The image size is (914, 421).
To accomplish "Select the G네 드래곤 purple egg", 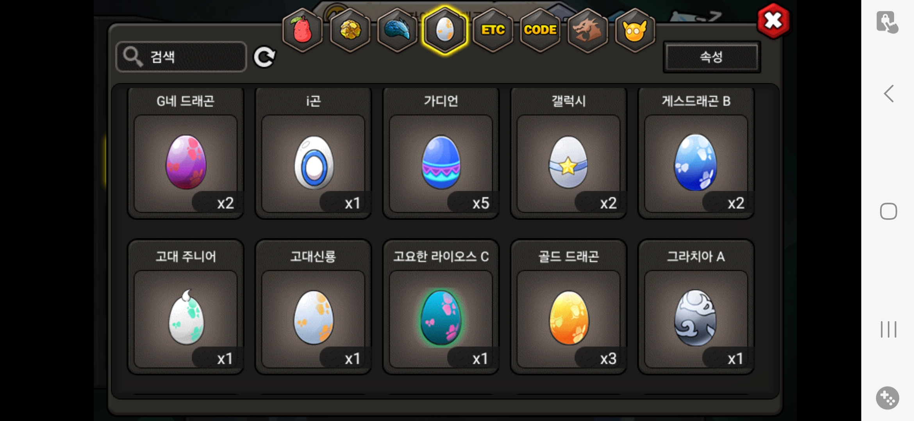I will pyautogui.click(x=186, y=162).
